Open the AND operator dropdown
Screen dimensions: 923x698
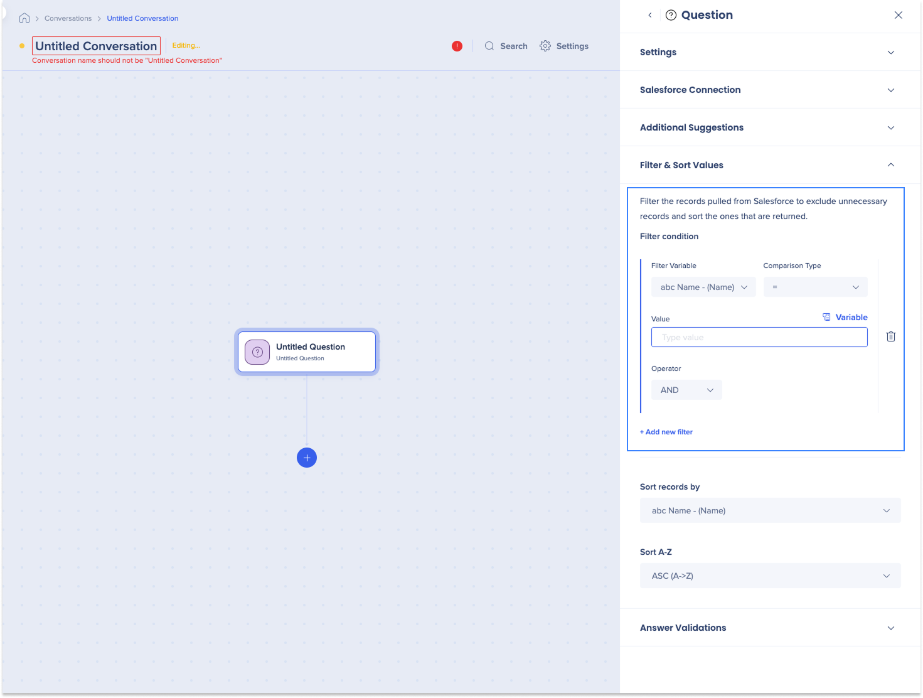tap(686, 390)
